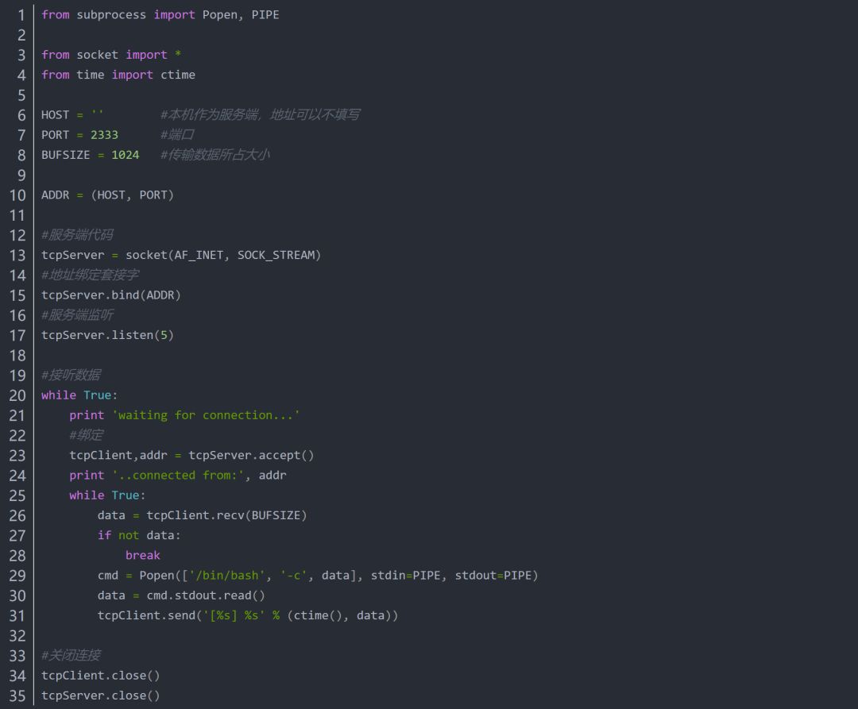Click 'tcpClient.close()' line
Viewport: 858px width, 709px height.
(101, 676)
